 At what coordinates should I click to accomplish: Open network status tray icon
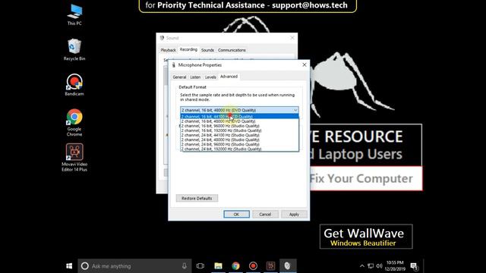pyautogui.click(x=371, y=266)
